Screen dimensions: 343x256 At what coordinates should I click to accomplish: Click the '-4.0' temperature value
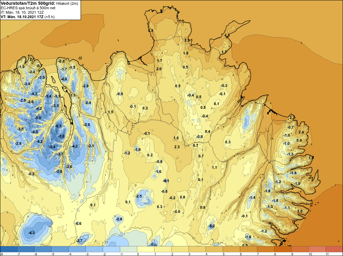click(64, 79)
